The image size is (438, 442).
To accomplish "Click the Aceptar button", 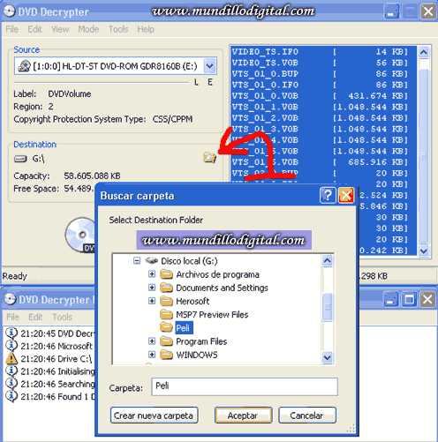I will (243, 416).
